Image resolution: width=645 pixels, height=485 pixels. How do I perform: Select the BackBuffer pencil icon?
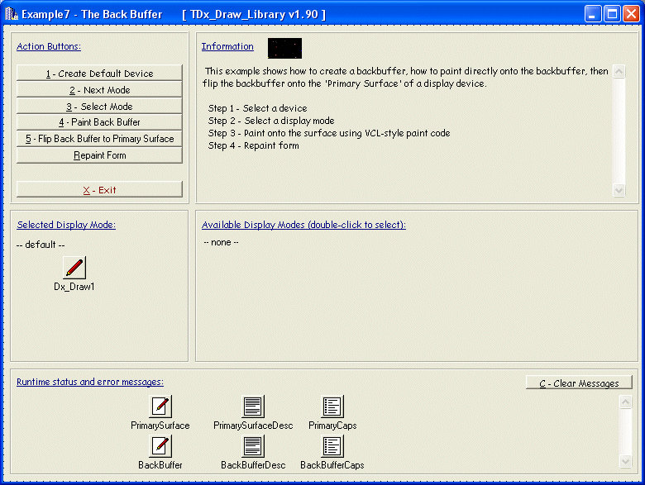tap(160, 446)
